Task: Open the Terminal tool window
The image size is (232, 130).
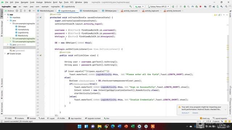Action: click(x=32, y=118)
